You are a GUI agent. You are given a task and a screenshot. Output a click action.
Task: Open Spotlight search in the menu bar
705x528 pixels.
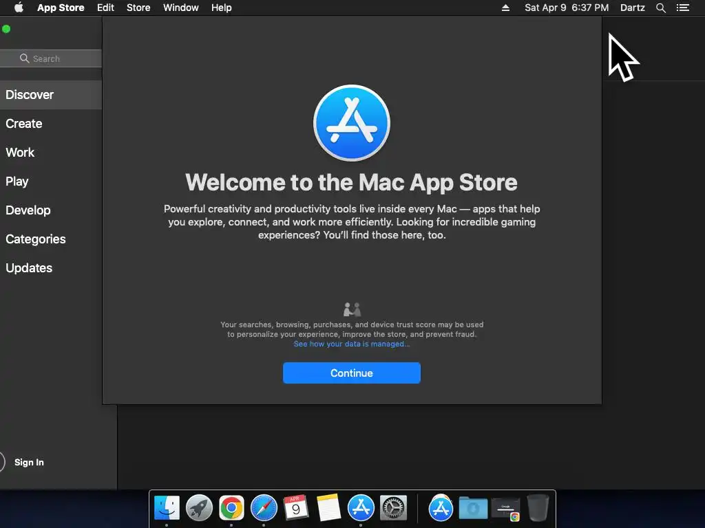click(660, 8)
